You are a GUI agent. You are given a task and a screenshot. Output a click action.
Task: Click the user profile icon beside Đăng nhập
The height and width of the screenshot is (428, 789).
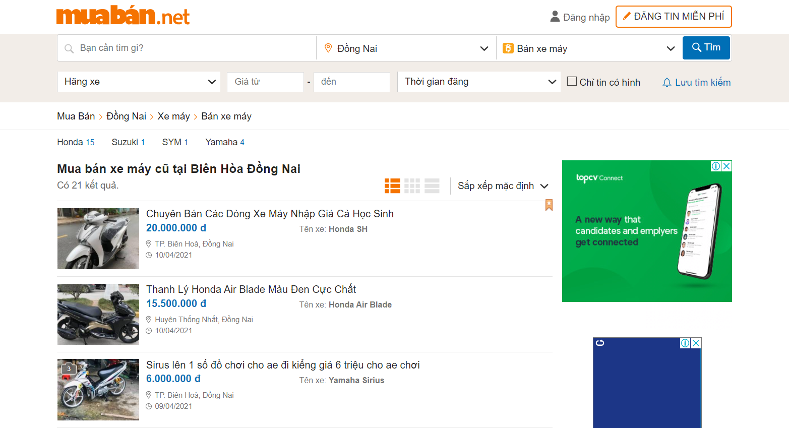(555, 17)
